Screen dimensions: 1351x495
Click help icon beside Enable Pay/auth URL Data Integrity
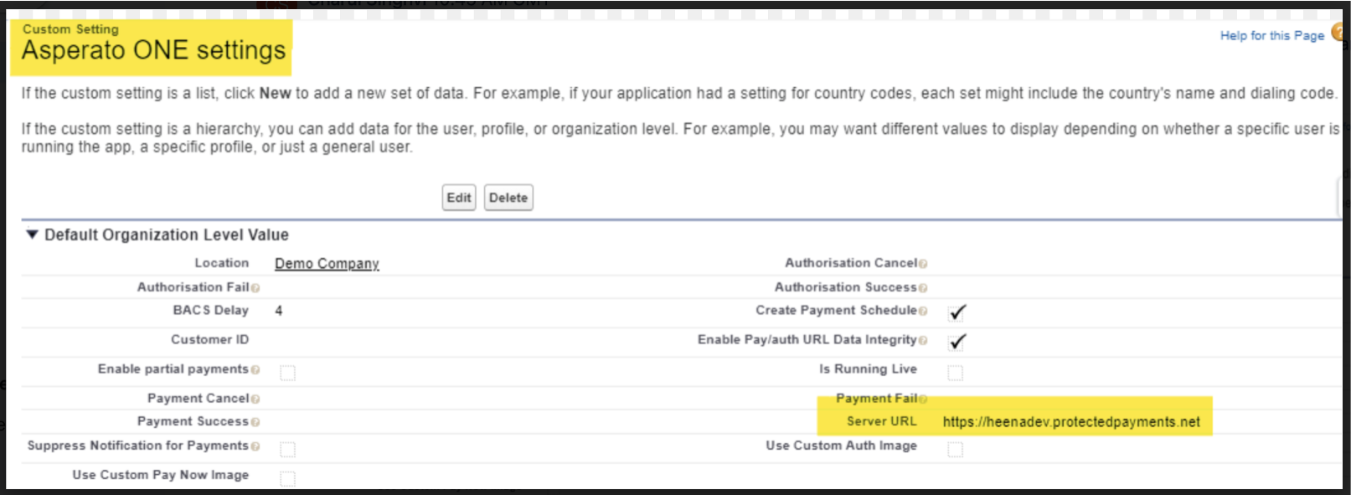(x=923, y=340)
